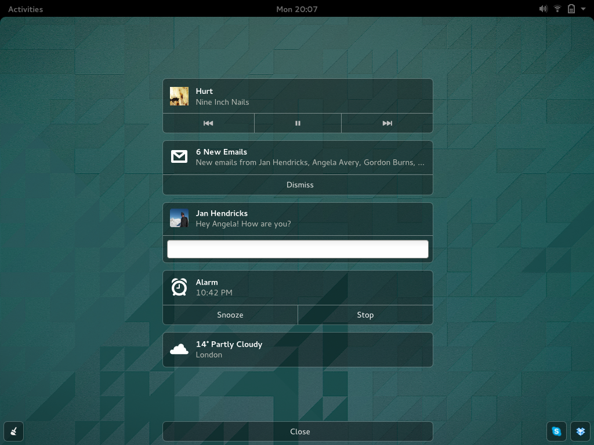The width and height of the screenshot is (594, 445).
Task: Open the Activities overview
Action: tap(25, 9)
